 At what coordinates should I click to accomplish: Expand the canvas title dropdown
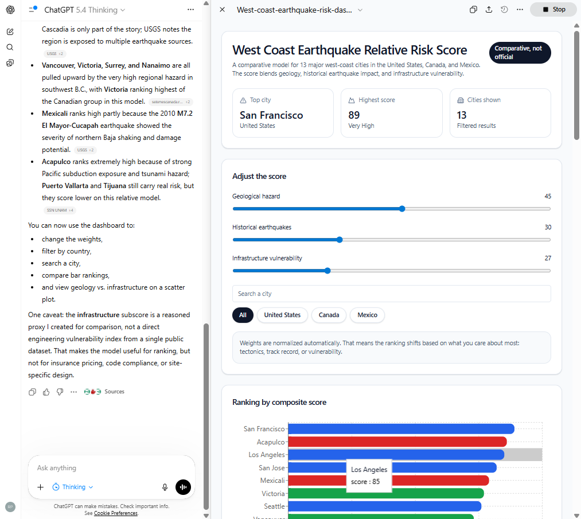pos(360,10)
